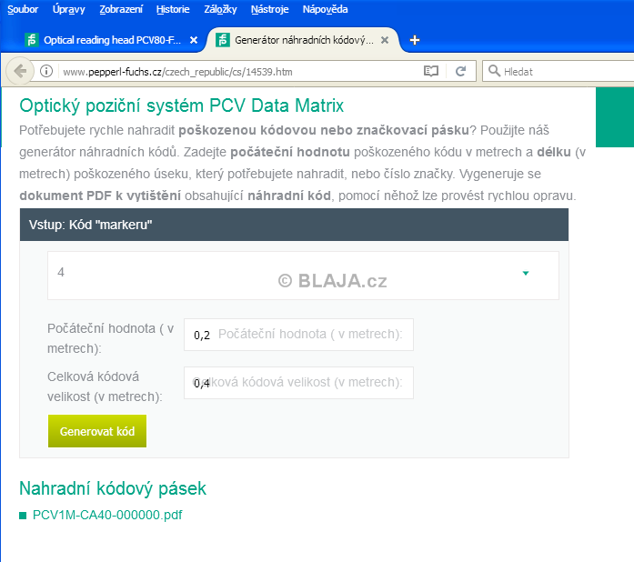Screen dimensions: 634x562
Task: Click the Celková kódová velikost label
Action: 105,386
